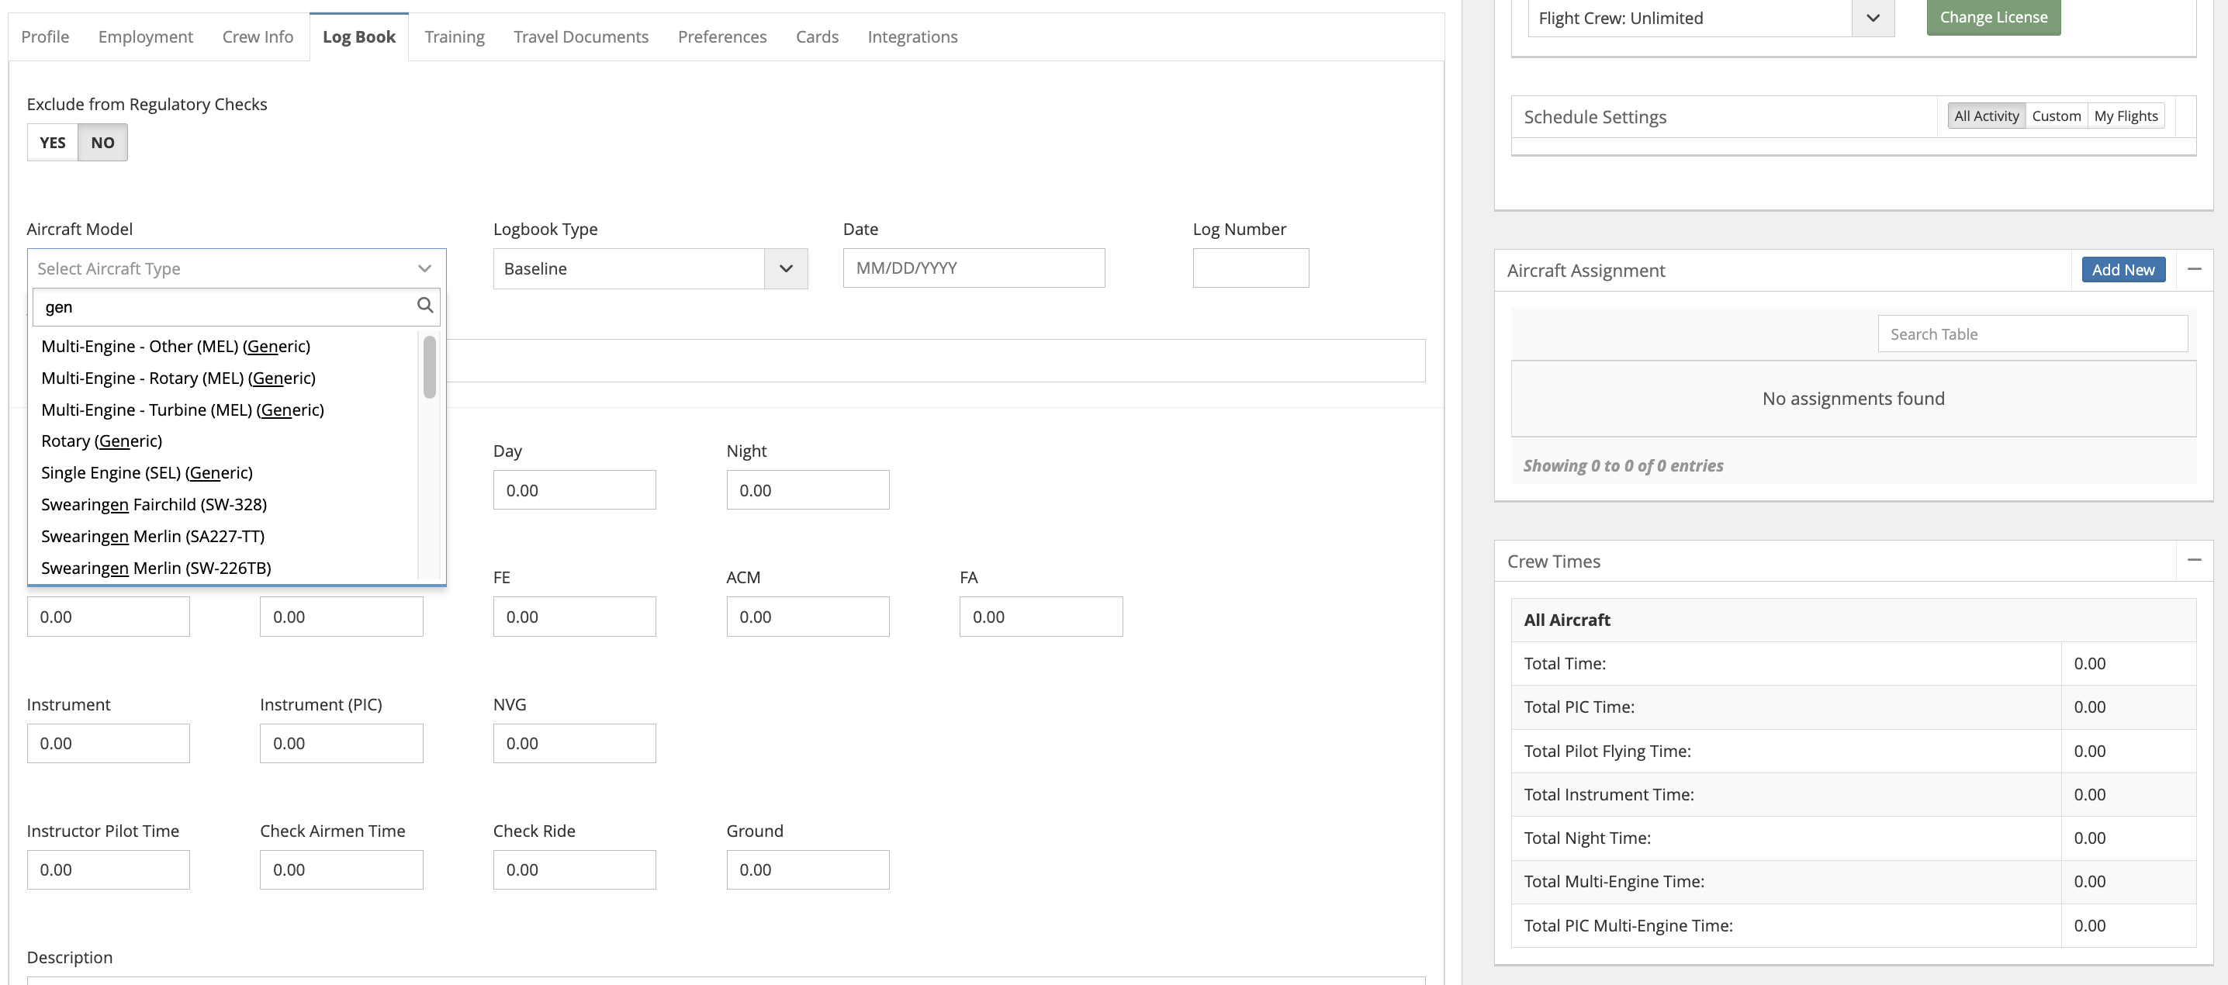Open the Integrations tab
2228x985 pixels.
pos(912,36)
